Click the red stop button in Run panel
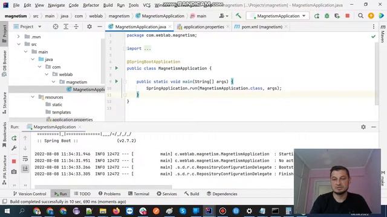Image resolution: width=387 pixels, height=217 pixels. point(14,162)
